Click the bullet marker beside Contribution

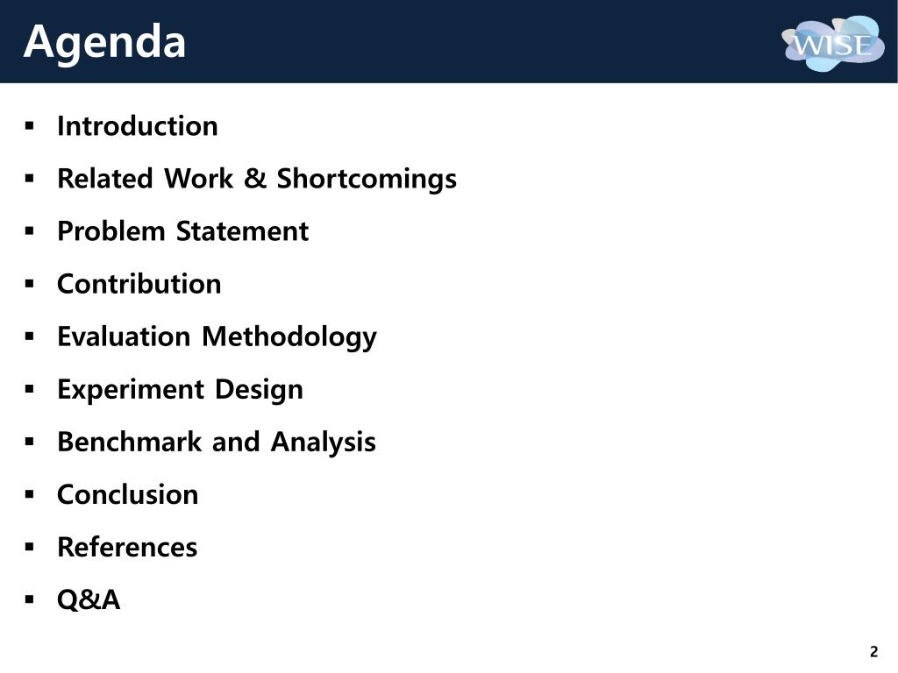pos(30,284)
